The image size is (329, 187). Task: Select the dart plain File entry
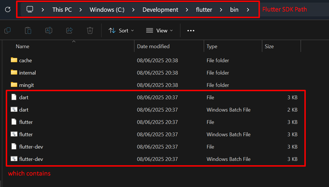(x=154, y=97)
